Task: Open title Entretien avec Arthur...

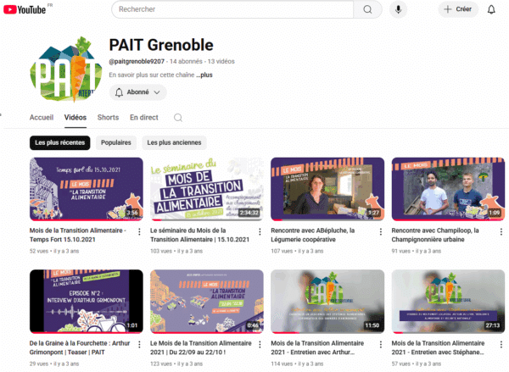Action: 317,347
